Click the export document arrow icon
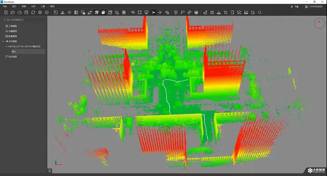The height and width of the screenshot is (176, 327). (233, 13)
